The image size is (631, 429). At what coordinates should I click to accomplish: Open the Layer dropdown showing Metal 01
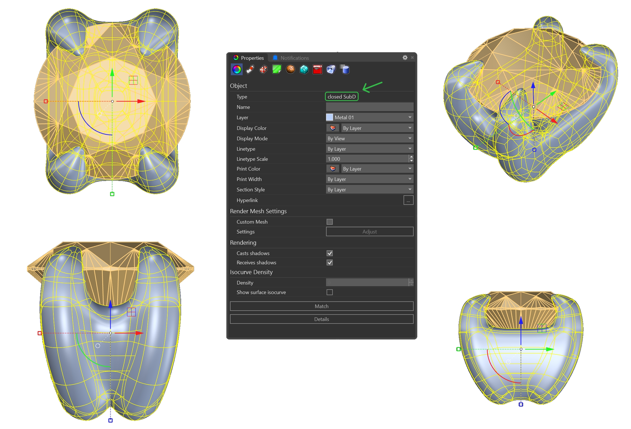point(370,117)
